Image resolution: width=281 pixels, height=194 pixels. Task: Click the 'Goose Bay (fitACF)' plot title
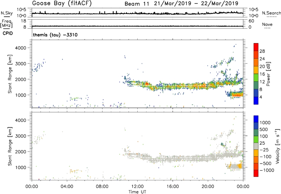[x=62, y=3]
